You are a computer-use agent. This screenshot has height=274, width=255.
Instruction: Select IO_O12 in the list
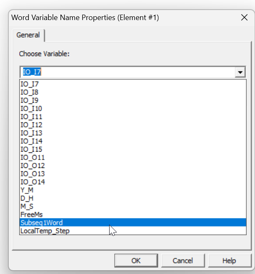pyautogui.click(x=133, y=165)
